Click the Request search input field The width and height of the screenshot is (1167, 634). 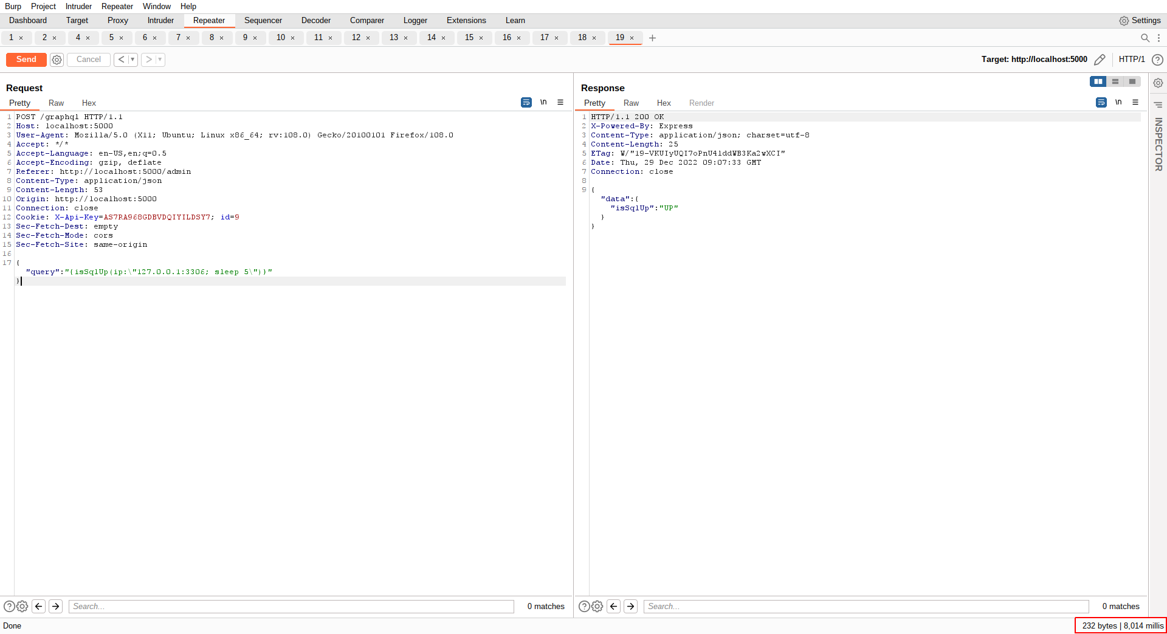[x=292, y=606]
